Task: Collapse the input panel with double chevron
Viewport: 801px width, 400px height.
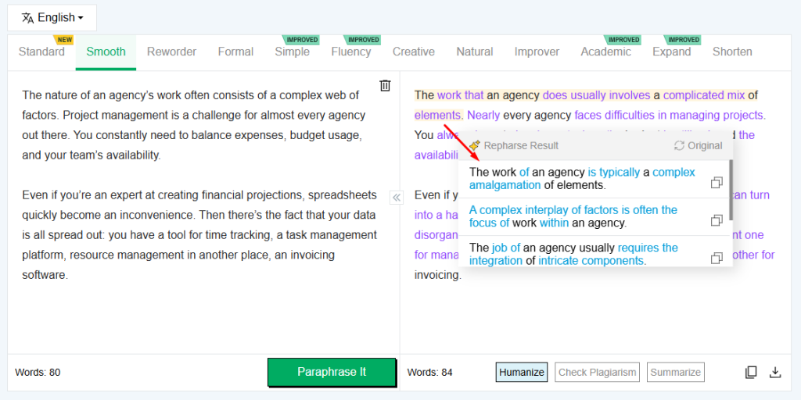Action: click(396, 198)
